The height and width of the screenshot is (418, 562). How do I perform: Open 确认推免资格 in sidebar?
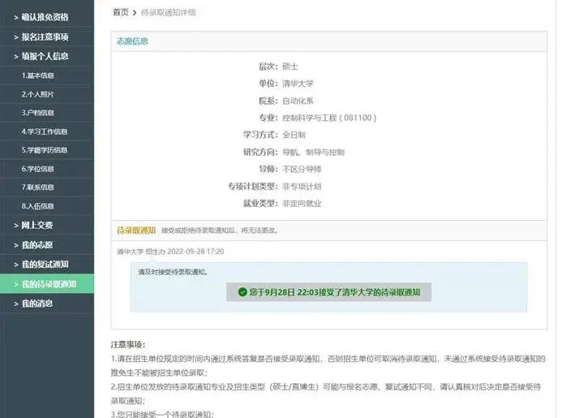(46, 17)
